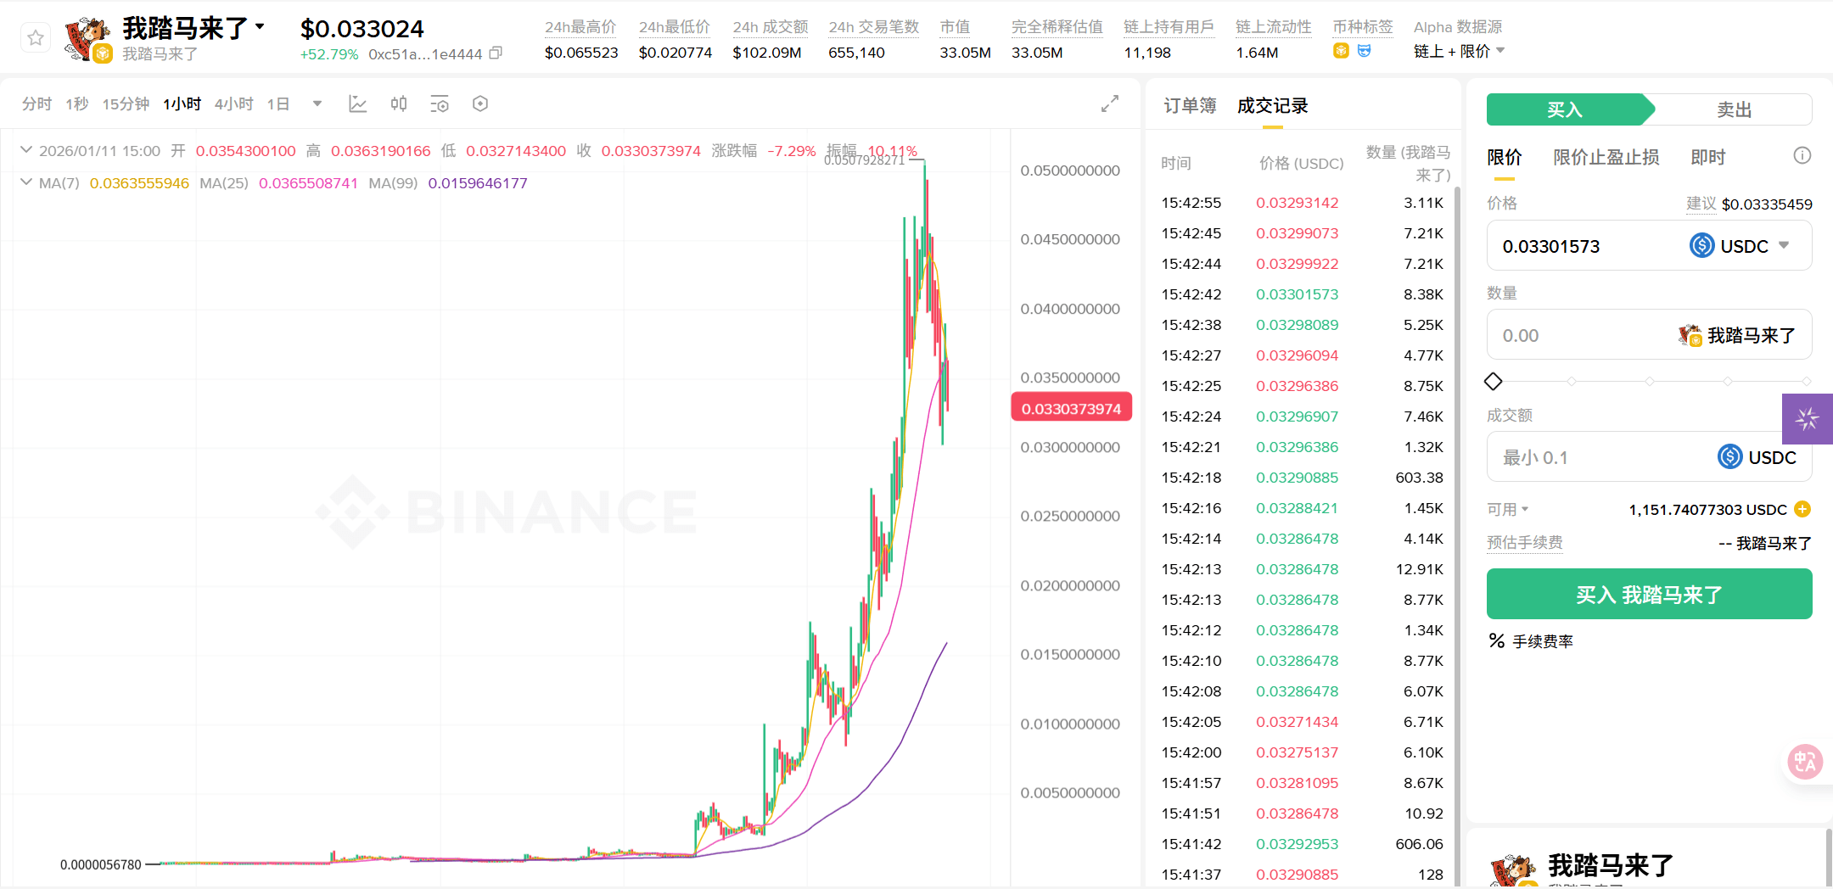Open the purple sparkle AI widget
This screenshot has width=1833, height=889.
1808,418
